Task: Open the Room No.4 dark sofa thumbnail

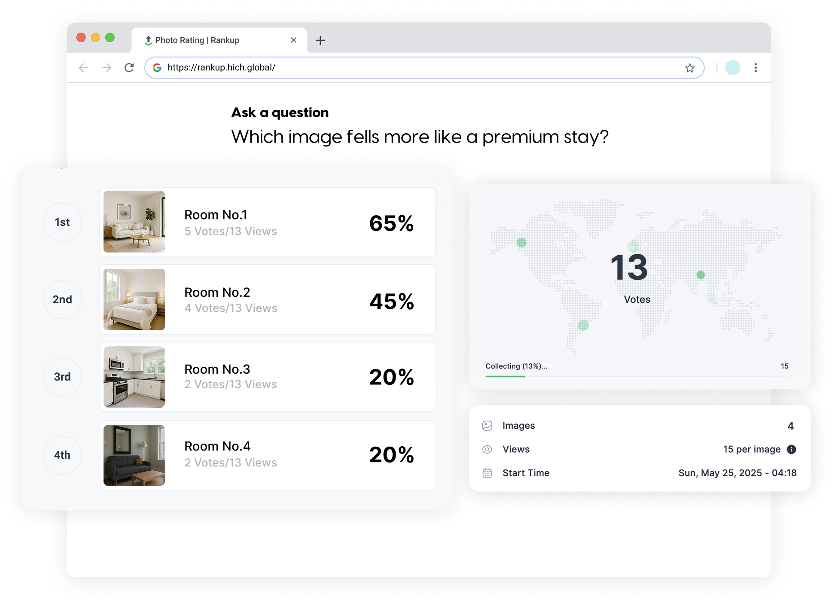Action: pos(134,455)
